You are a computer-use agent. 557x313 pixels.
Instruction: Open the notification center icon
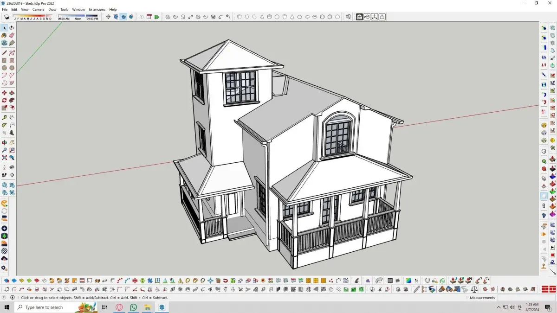548,307
